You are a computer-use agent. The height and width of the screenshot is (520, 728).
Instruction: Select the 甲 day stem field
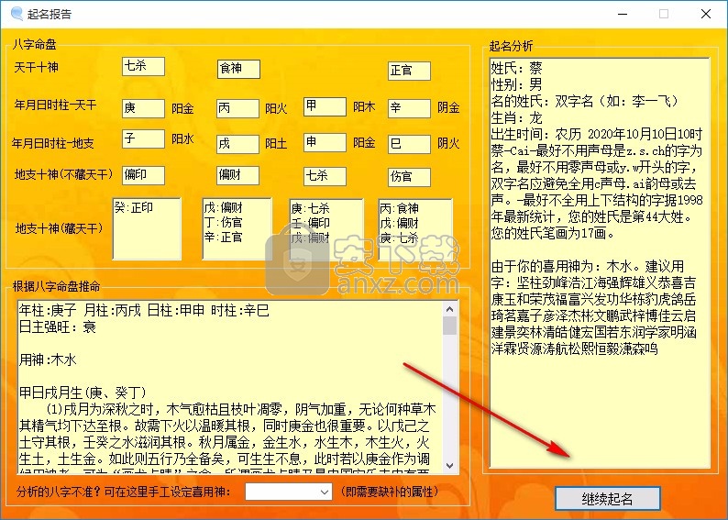pos(325,106)
